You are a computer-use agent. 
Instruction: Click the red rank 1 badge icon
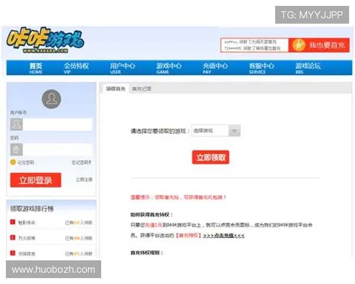coord(12,222)
